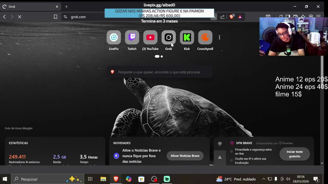328x184 pixels.
Task: Open the weather widget 24°C Pred. nublado
Action: coord(236,179)
